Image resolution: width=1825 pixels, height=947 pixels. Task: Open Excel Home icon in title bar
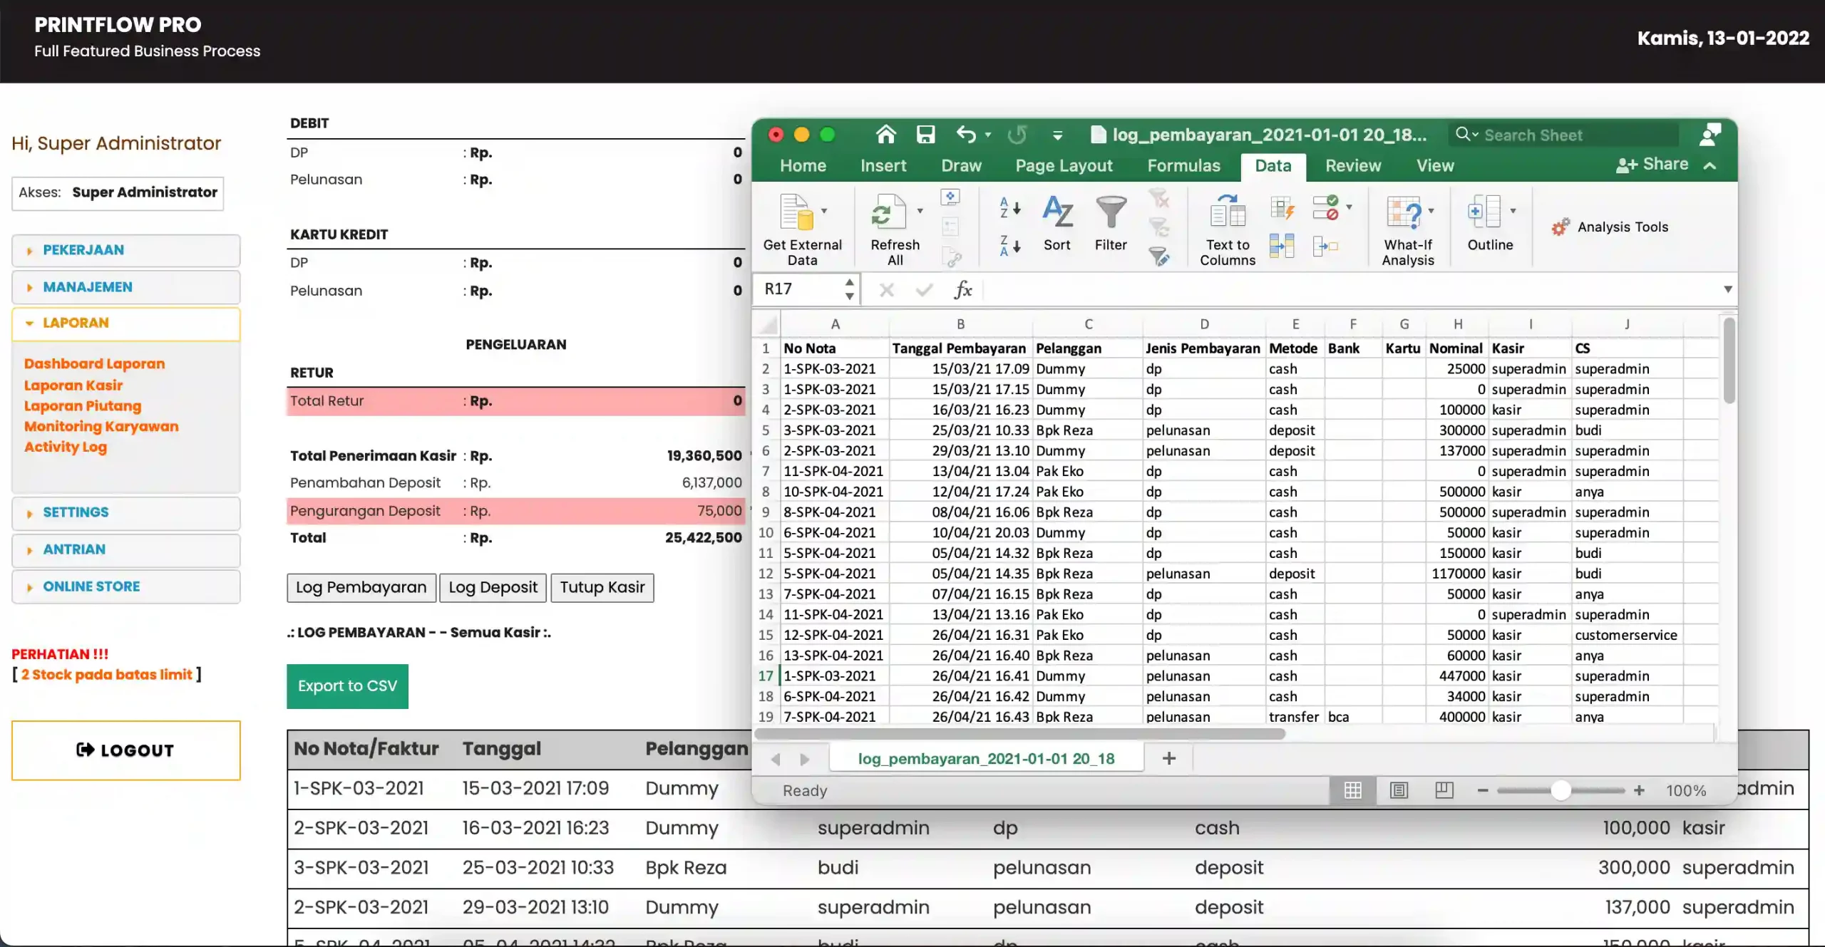(885, 134)
